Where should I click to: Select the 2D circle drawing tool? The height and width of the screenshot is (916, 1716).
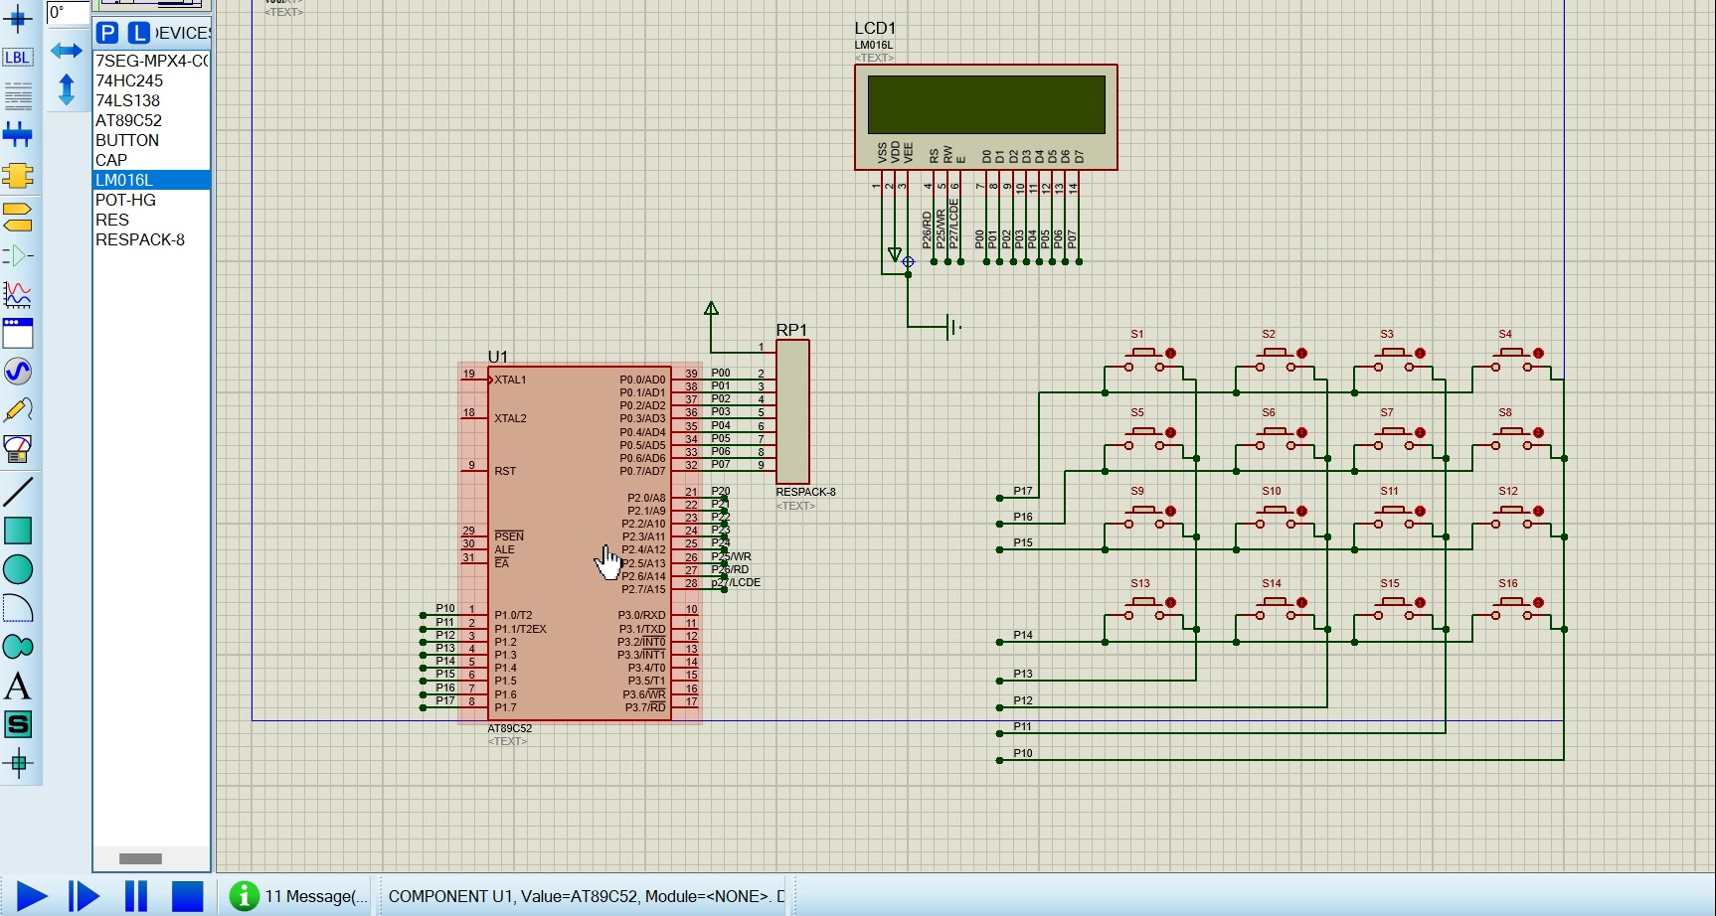pos(18,569)
